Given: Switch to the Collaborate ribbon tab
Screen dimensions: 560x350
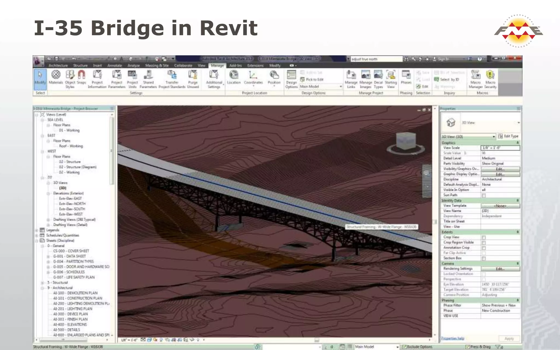Looking at the screenshot, I should point(183,66).
